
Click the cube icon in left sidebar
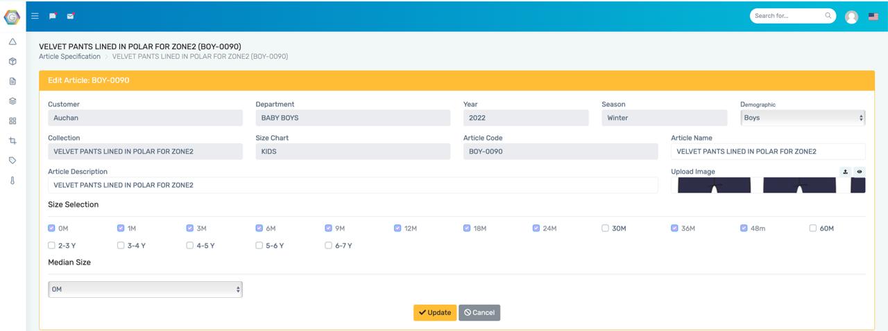click(12, 62)
